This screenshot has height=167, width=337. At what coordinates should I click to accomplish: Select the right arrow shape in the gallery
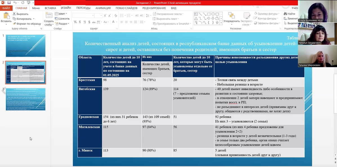(209, 18)
